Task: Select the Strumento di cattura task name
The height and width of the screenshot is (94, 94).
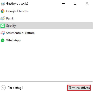Action: 20,33
